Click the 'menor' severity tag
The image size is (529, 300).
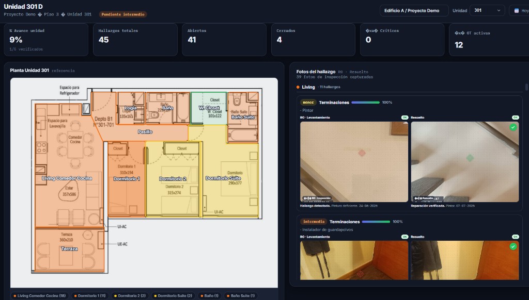[x=308, y=103]
